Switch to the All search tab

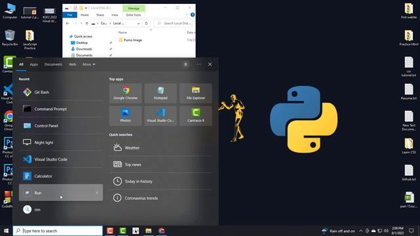coord(21,64)
